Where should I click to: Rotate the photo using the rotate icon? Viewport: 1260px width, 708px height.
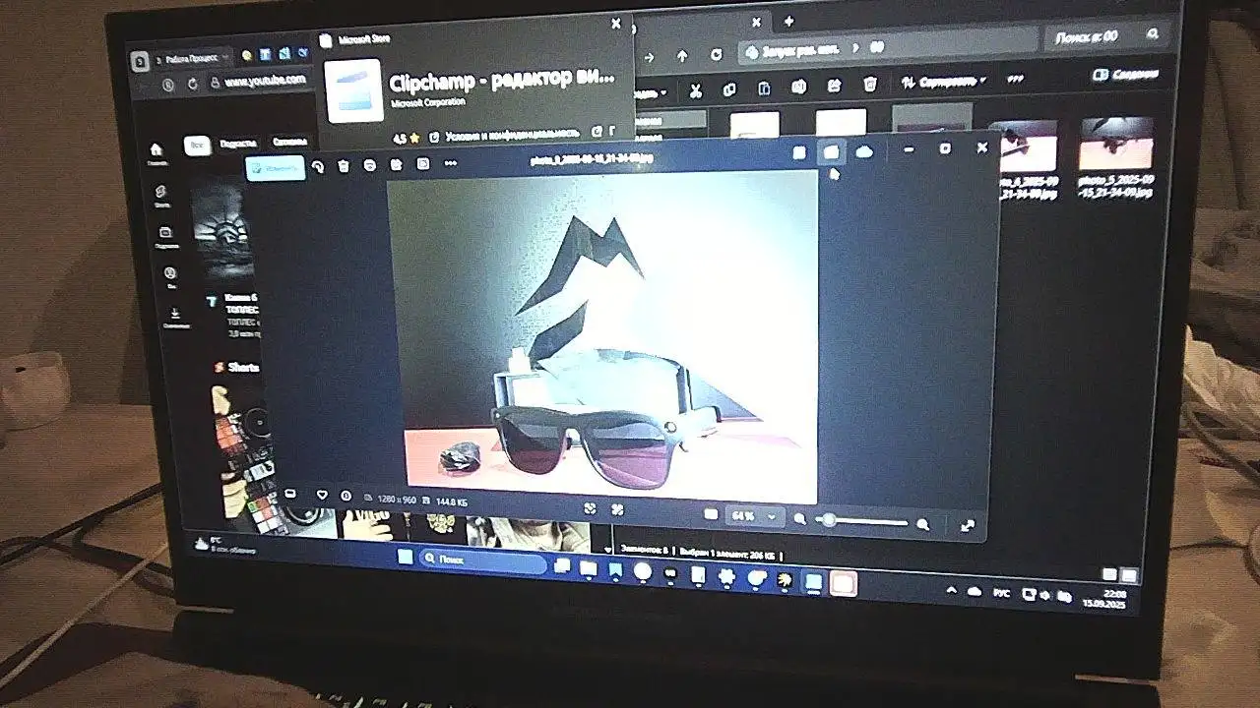pyautogui.click(x=318, y=167)
